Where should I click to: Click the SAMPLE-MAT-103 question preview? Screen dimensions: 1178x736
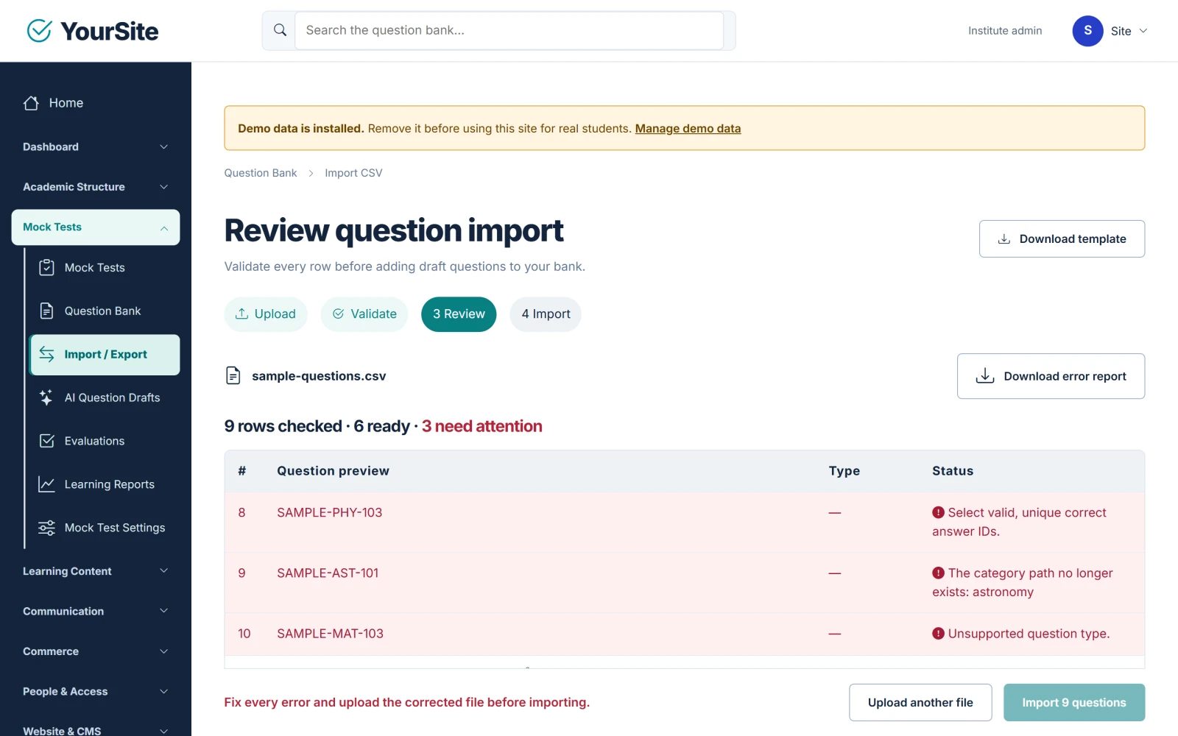pos(331,633)
